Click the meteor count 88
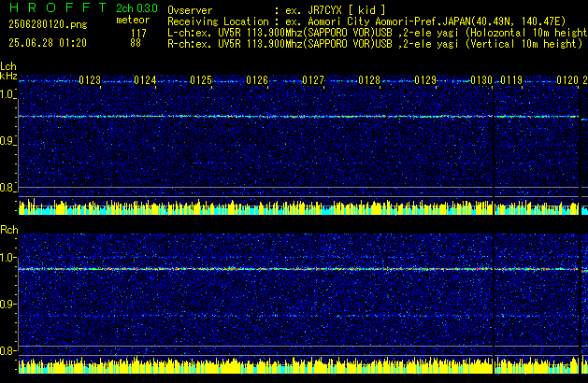588x383 pixels. [136, 43]
